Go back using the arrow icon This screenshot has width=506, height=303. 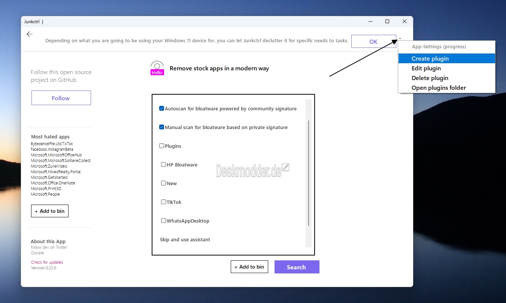pyautogui.click(x=30, y=34)
